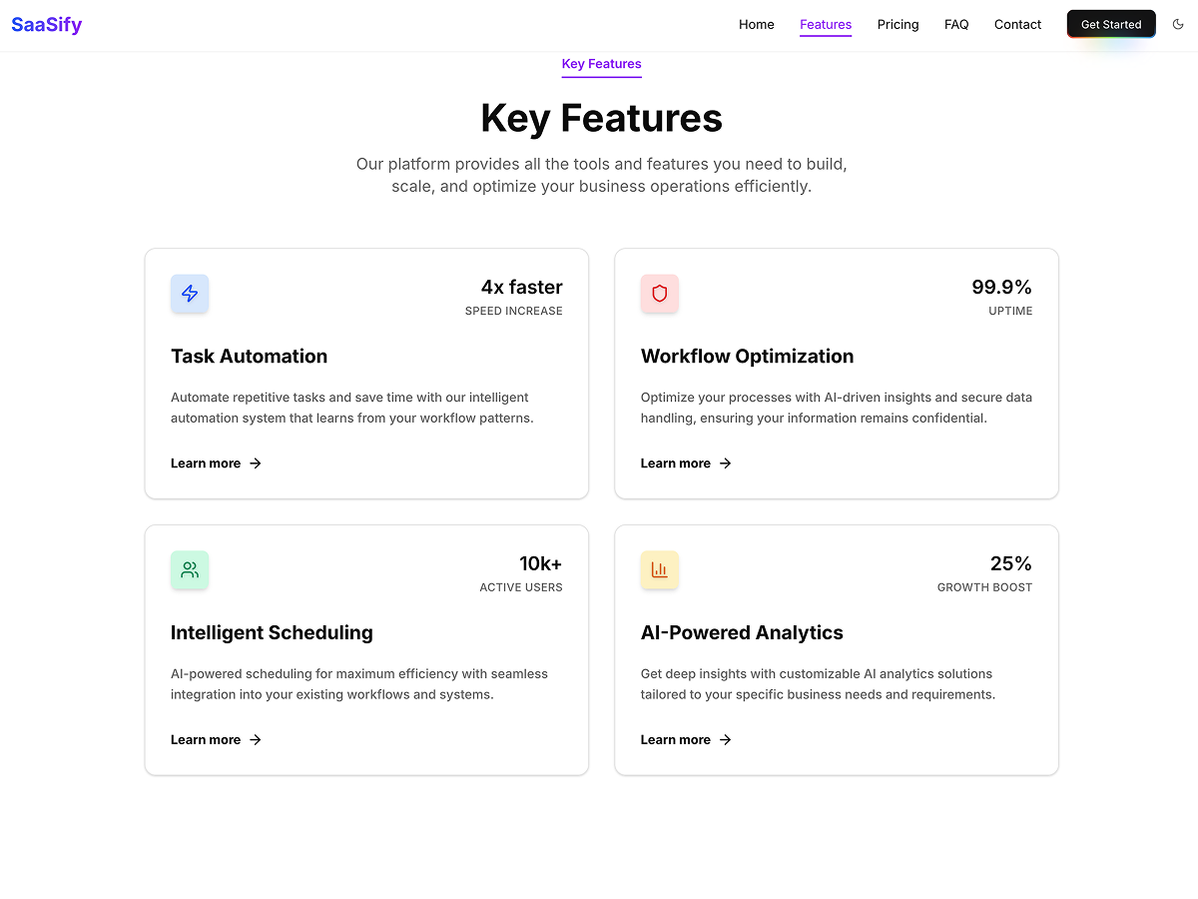Select the Home navigation item
Screen dimensions: 1198x899
click(756, 24)
